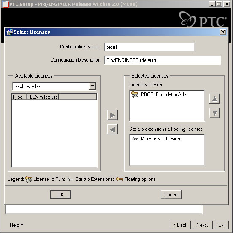Select Mechanism_Design in startup extensions list
The image size is (233, 234).
[x=161, y=139]
